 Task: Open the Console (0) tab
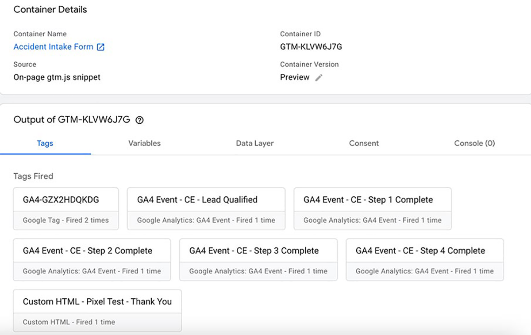click(474, 143)
